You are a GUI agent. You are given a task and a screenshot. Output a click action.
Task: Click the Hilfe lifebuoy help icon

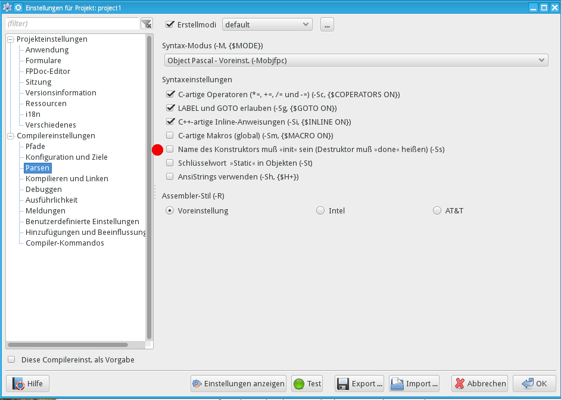[x=18, y=384]
